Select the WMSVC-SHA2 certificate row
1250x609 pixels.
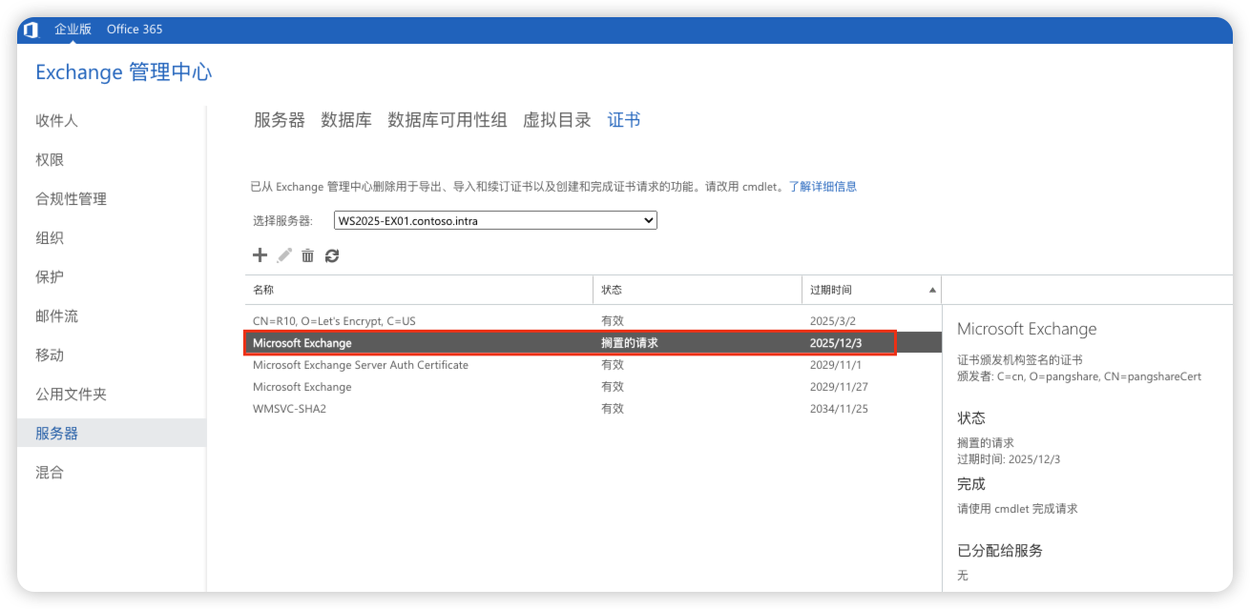coord(296,409)
